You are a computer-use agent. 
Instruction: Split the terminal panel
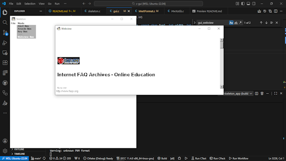tap(257, 93)
